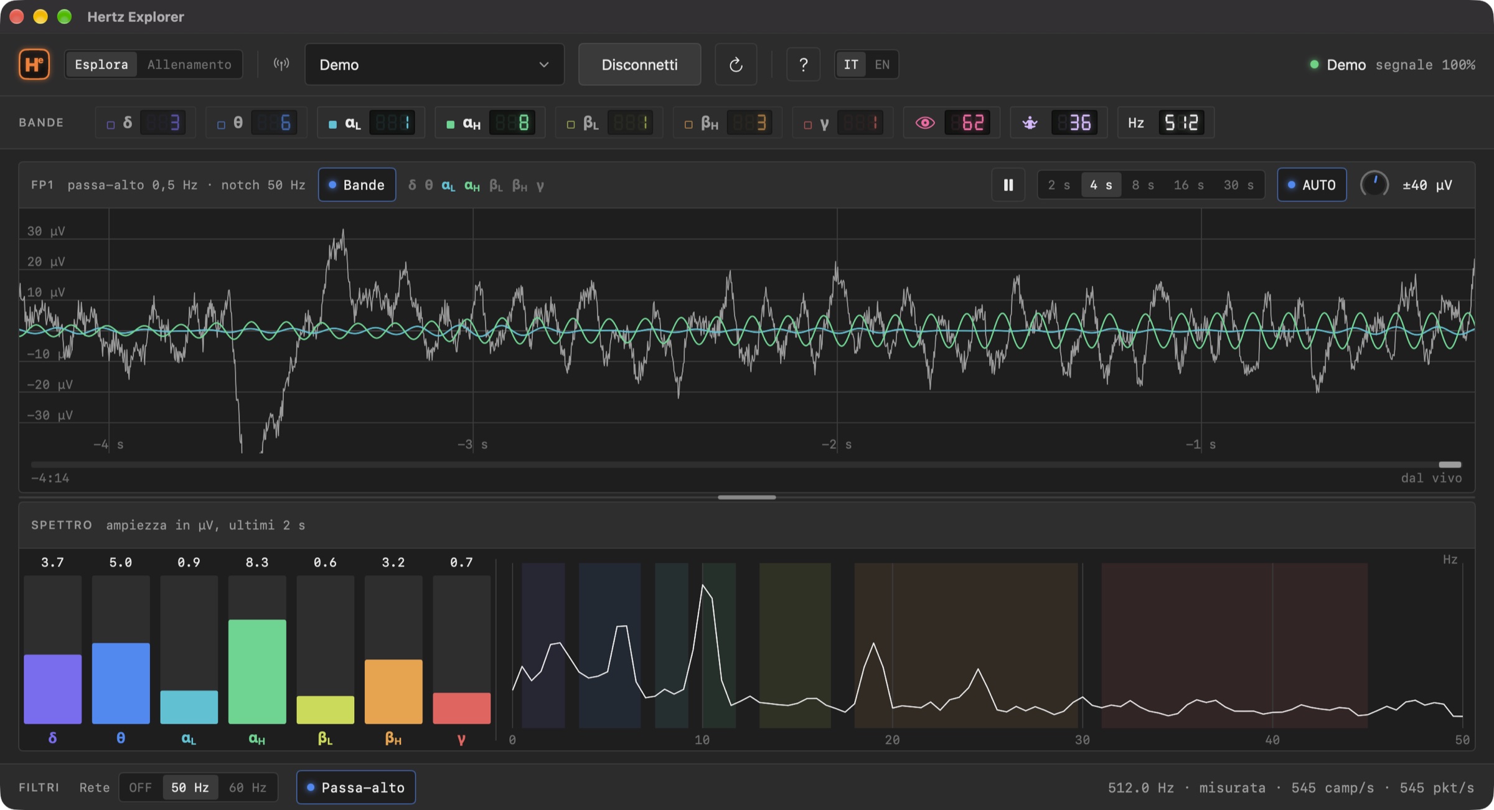The height and width of the screenshot is (810, 1494).
Task: Switch to the Allenamento tab
Action: point(189,64)
